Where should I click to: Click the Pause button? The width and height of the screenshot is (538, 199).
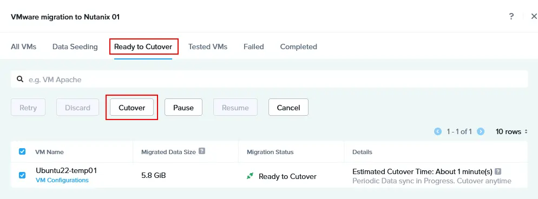point(183,108)
